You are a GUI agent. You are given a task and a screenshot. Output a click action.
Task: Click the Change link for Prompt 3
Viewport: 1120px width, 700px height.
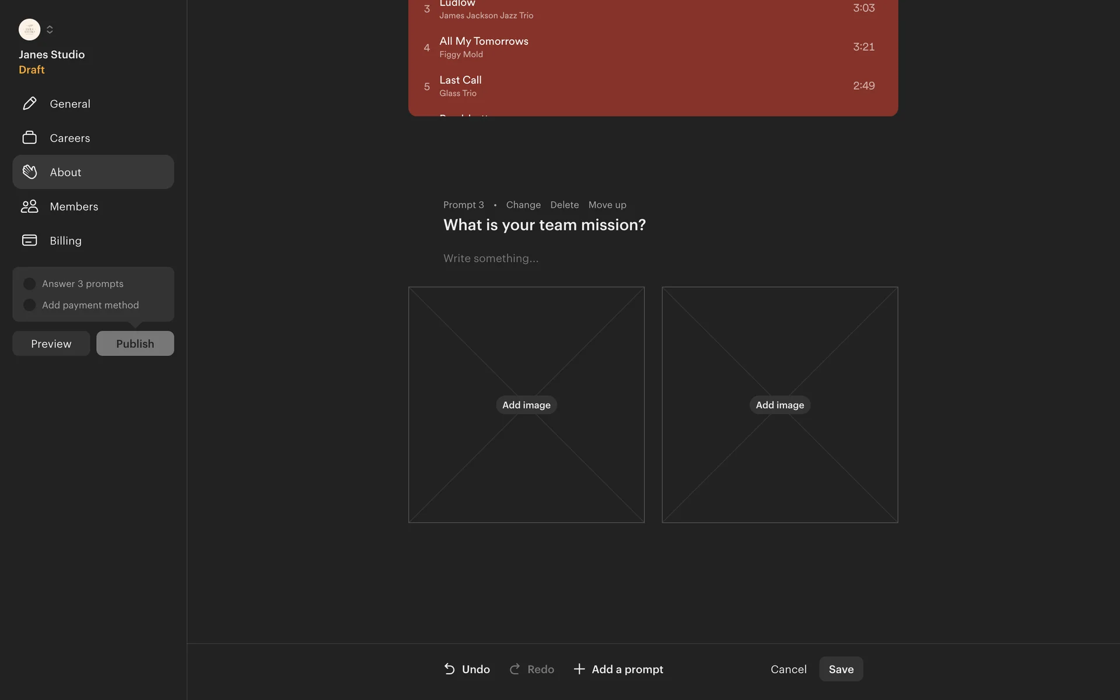[523, 205]
